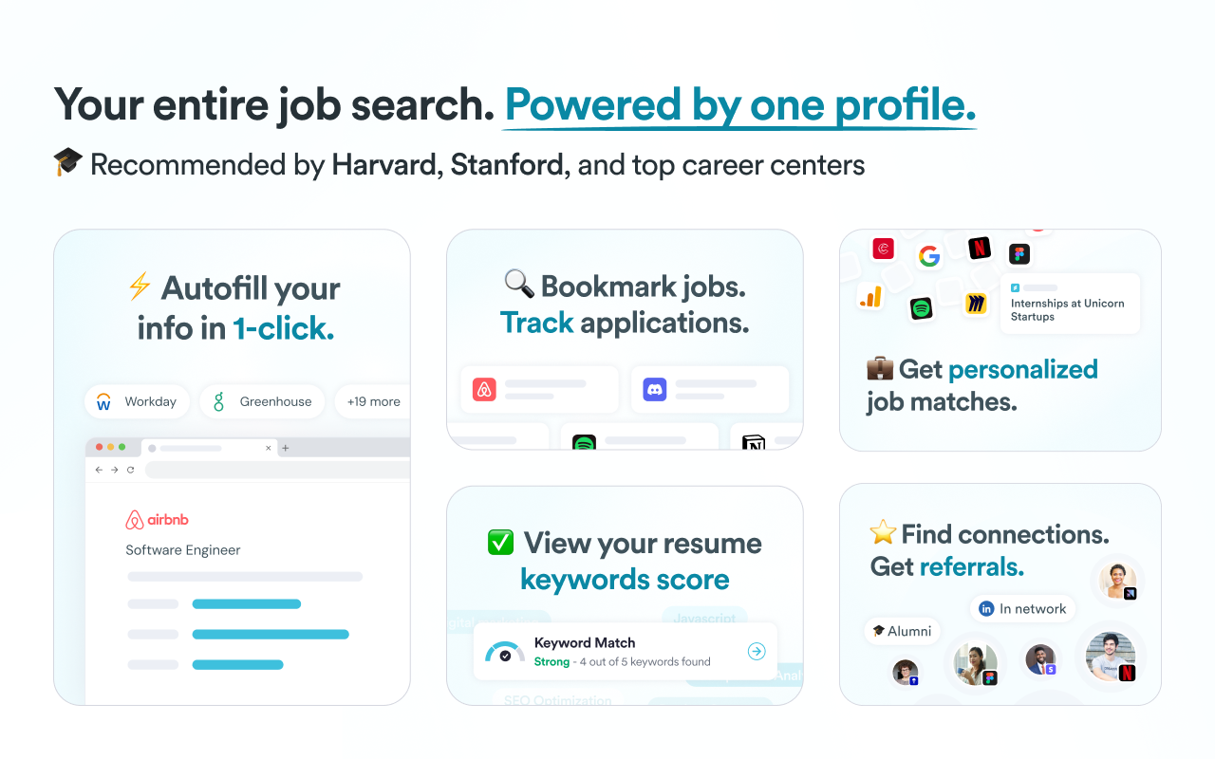Close the mock browser tab

pos(269,448)
